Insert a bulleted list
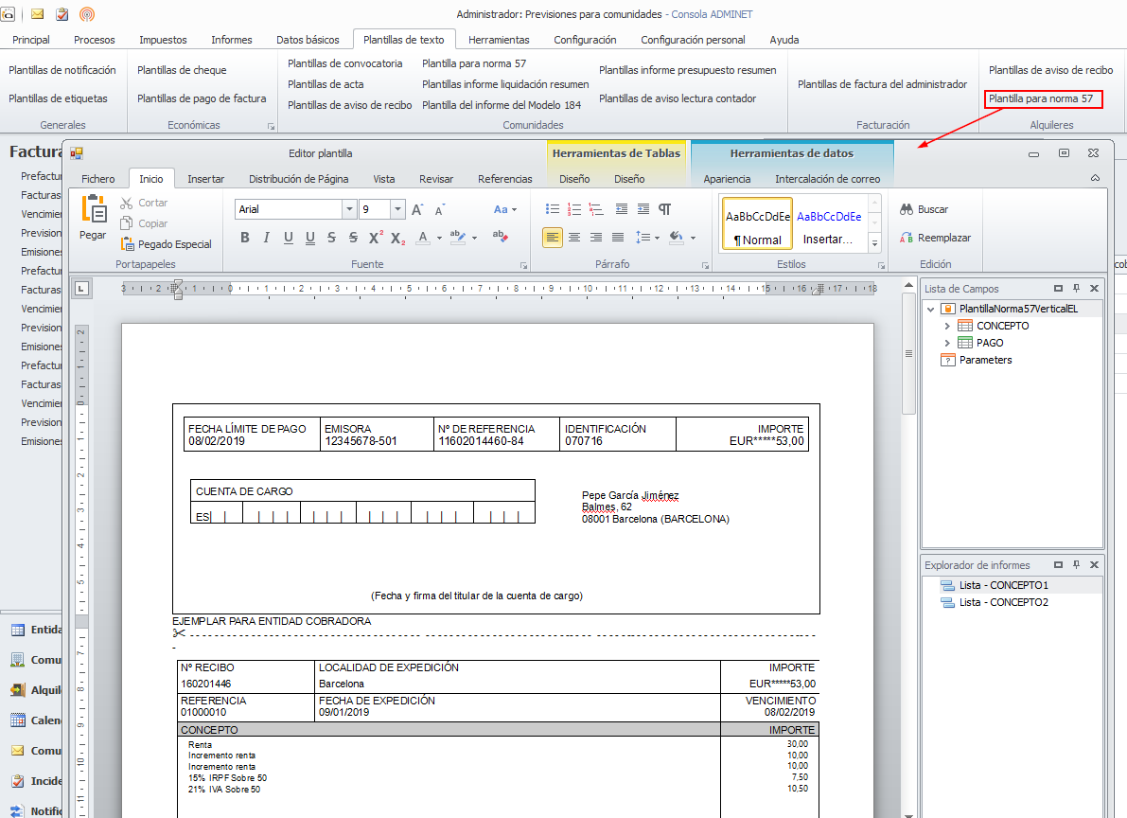Screen dimensions: 1127x818 pyautogui.click(x=553, y=209)
